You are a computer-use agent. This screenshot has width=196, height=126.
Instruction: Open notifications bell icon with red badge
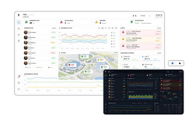click(19, 77)
